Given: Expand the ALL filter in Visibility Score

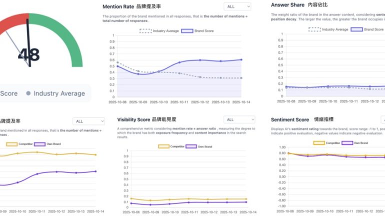Looking at the screenshot, I should pyautogui.click(x=236, y=120).
